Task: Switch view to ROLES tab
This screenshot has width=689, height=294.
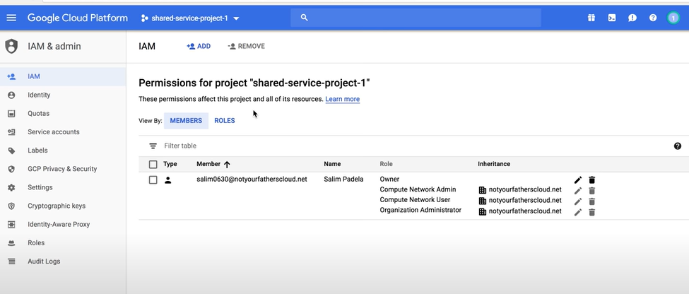Action: [x=225, y=121]
